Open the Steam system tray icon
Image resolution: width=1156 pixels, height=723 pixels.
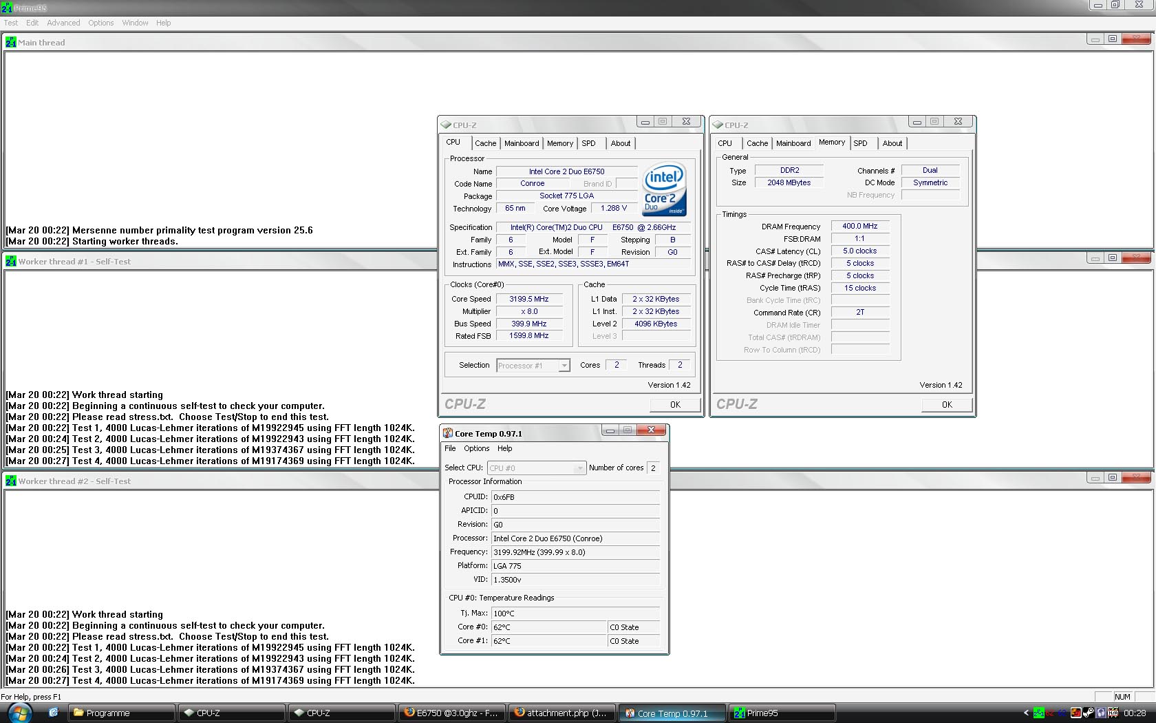click(1088, 713)
